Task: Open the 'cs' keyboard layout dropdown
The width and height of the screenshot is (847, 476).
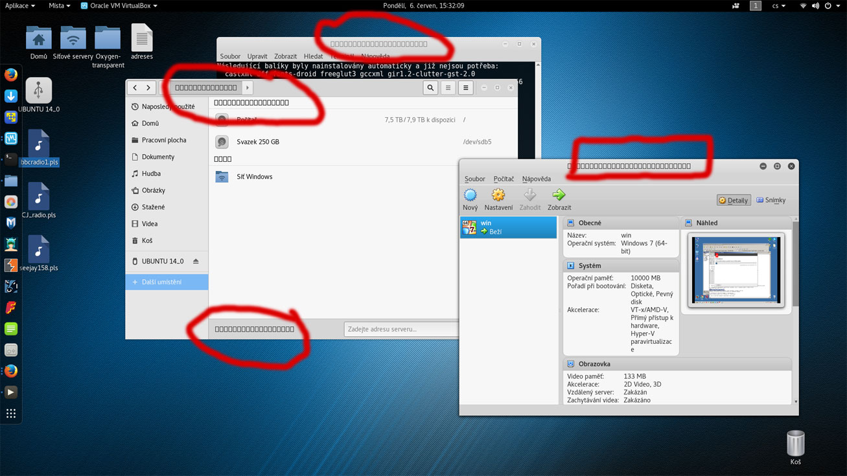Action: (x=778, y=5)
